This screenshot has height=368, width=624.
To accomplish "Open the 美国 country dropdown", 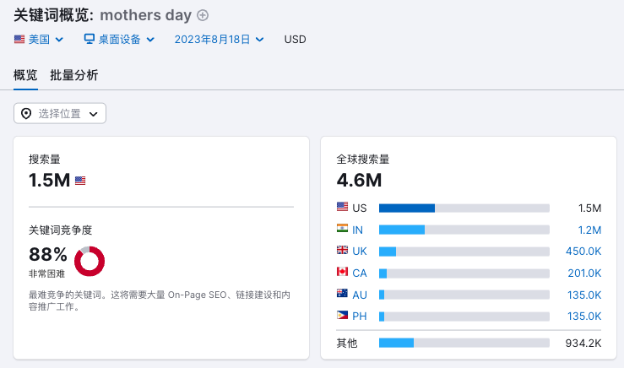I will point(38,39).
